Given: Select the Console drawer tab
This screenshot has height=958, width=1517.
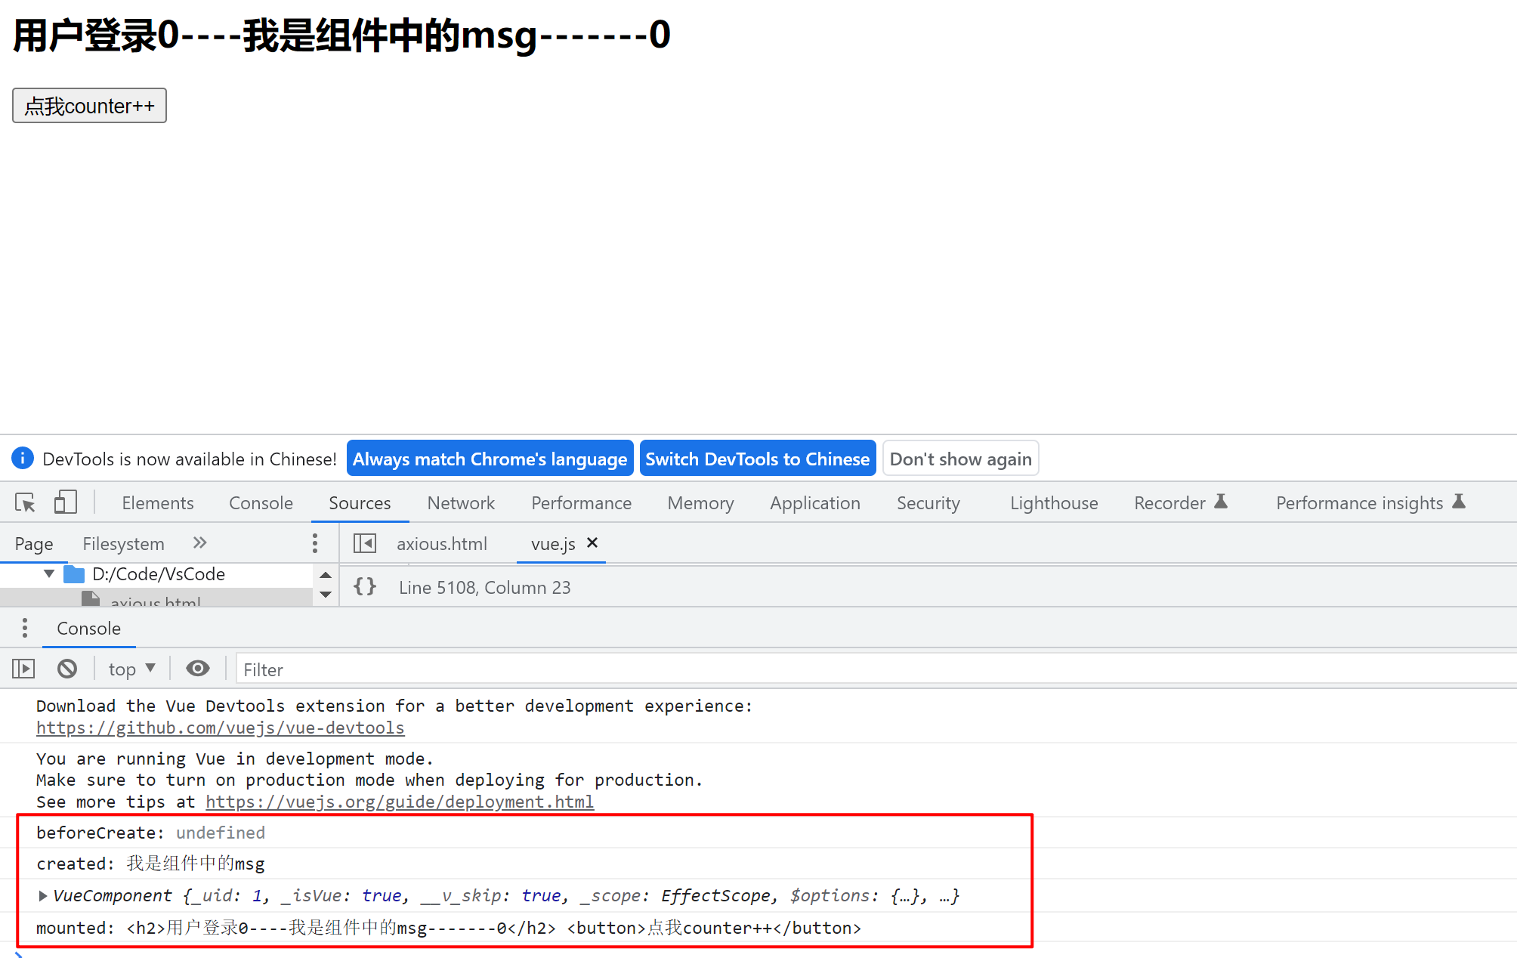Looking at the screenshot, I should 88,629.
